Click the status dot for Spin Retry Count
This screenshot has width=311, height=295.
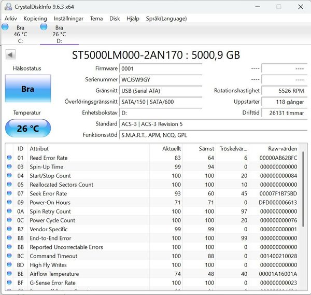[x=9, y=211]
